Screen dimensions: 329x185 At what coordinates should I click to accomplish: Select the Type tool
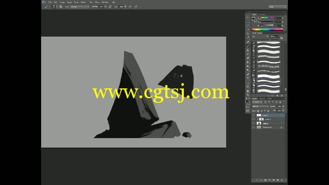tap(248, 79)
